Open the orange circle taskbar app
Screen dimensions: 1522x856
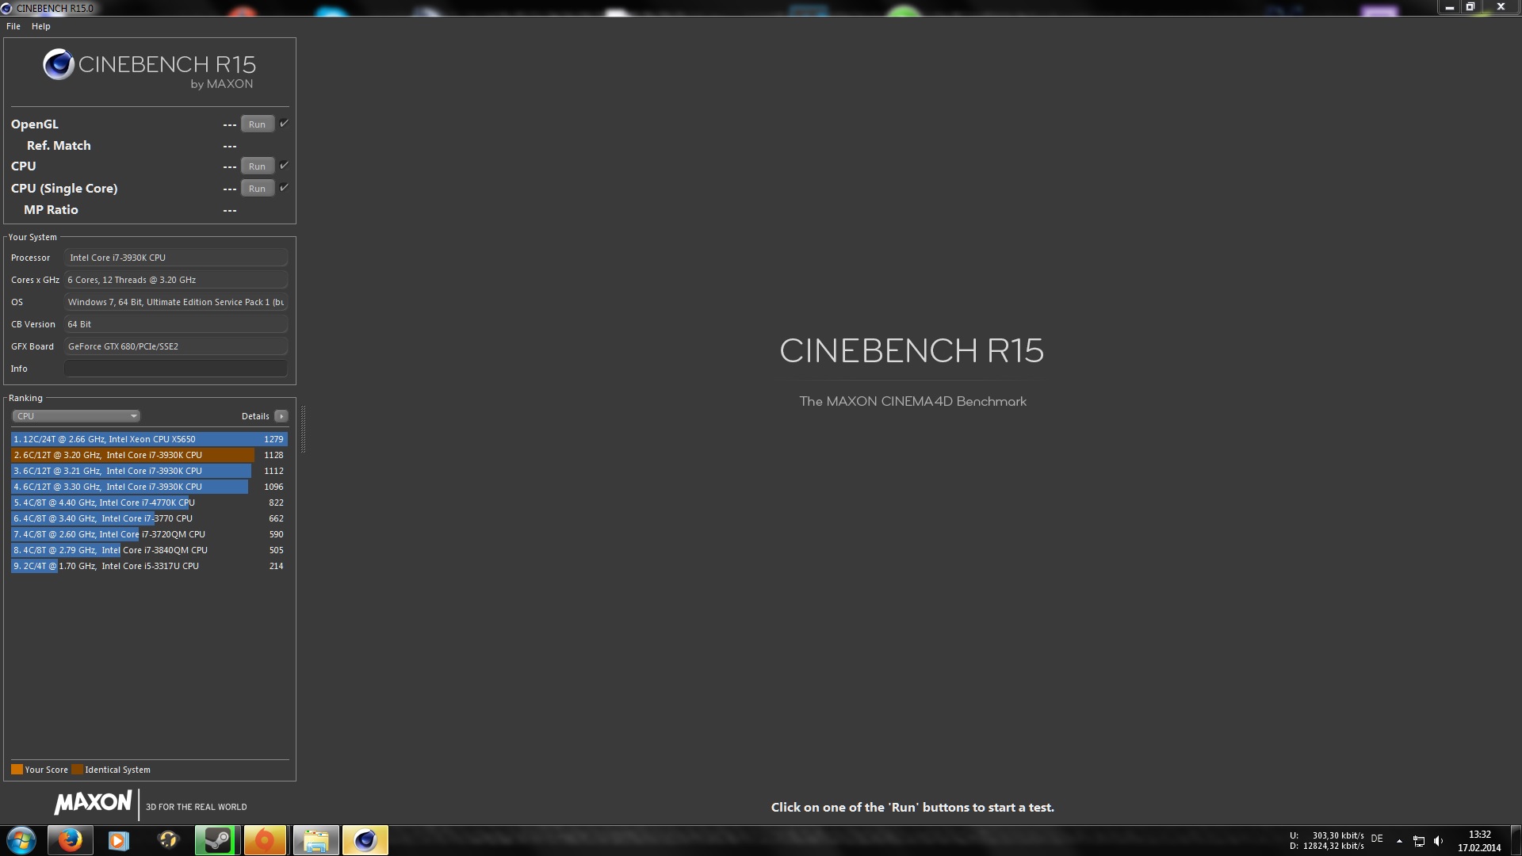tap(265, 840)
